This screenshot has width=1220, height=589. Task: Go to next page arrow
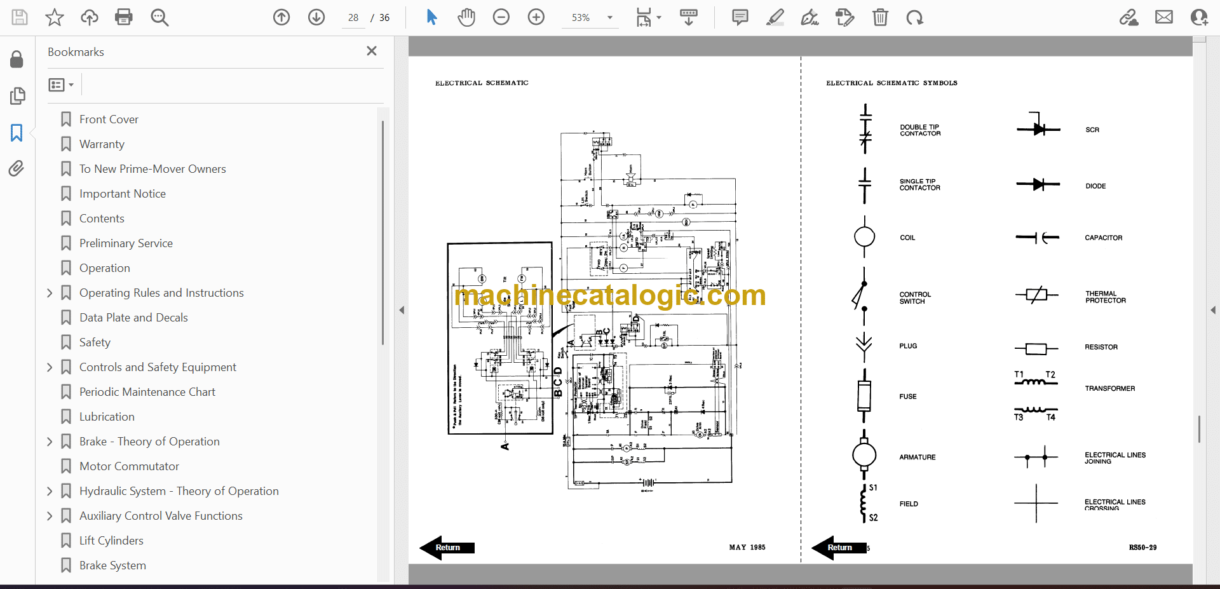[316, 17]
